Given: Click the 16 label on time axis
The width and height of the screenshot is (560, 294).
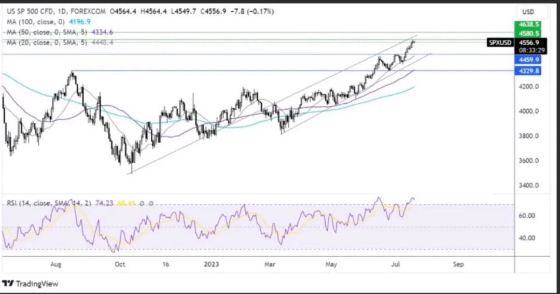Looking at the screenshot, I should pos(165,264).
